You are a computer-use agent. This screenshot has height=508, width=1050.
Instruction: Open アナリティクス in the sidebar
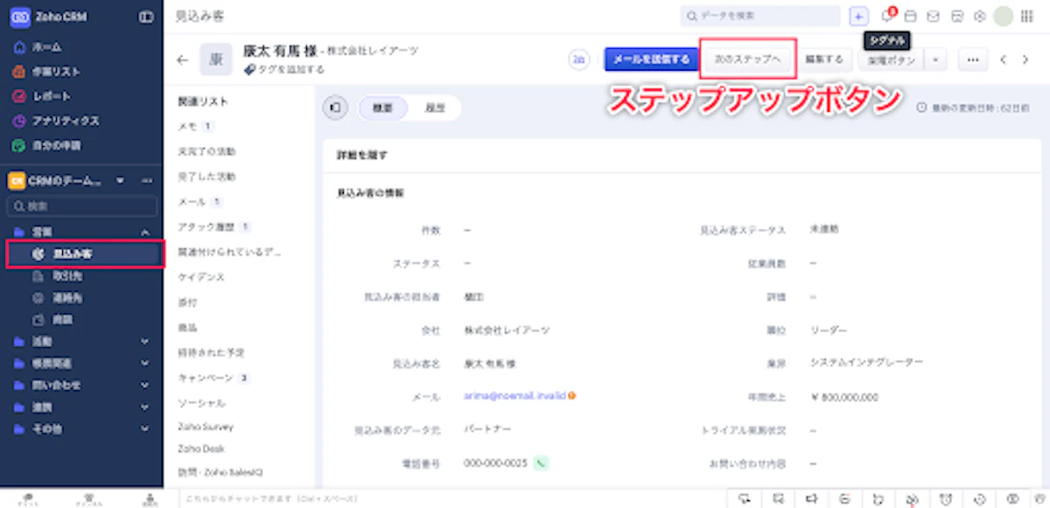64,121
